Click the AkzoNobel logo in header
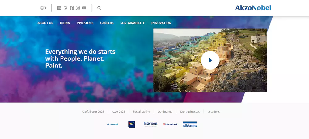Viewport: 309px width, 139px height. tap(253, 8)
